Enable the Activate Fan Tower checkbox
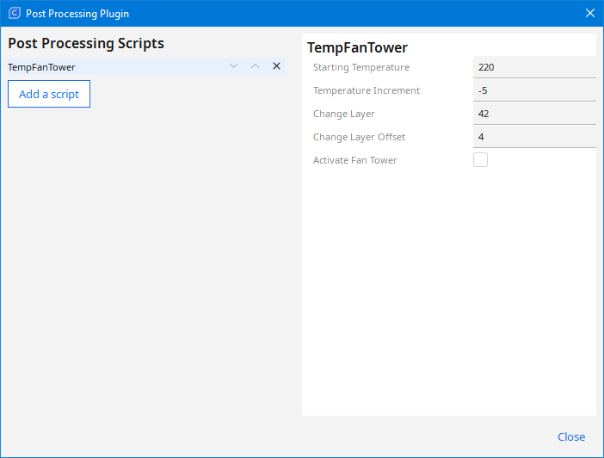604x458 pixels. (481, 160)
